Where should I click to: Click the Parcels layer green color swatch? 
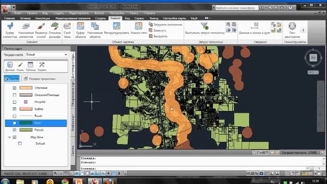point(26,130)
